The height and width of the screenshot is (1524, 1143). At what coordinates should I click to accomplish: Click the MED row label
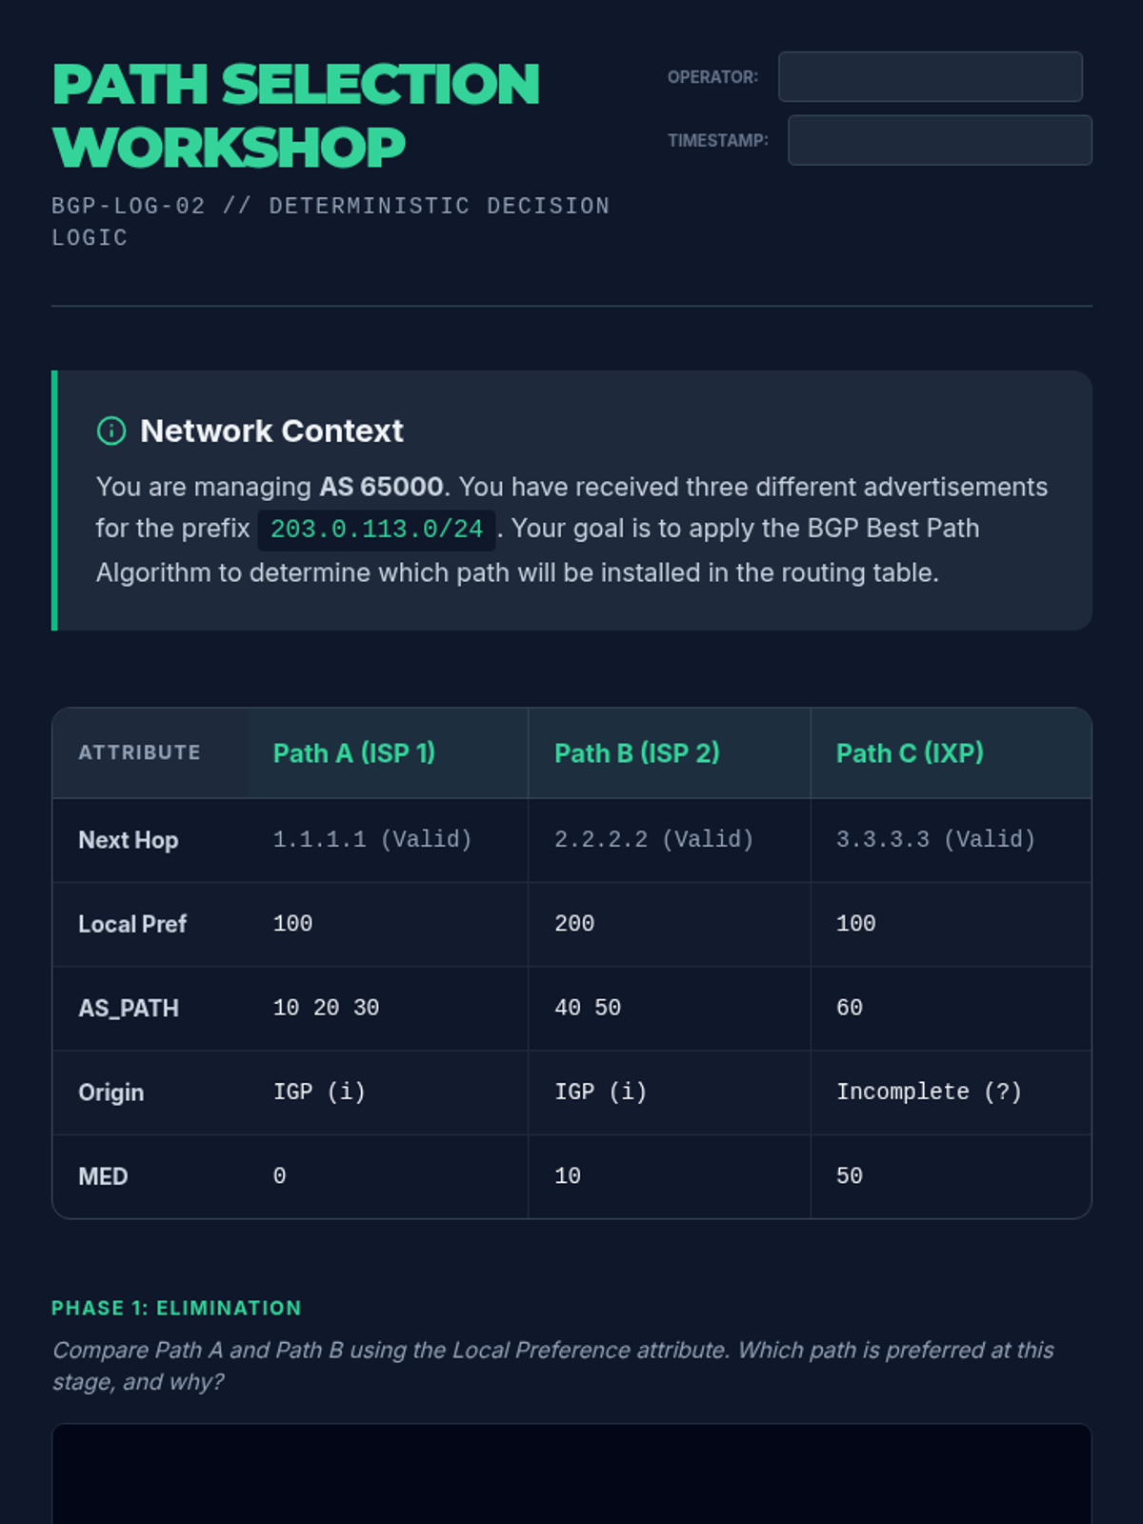(103, 1176)
